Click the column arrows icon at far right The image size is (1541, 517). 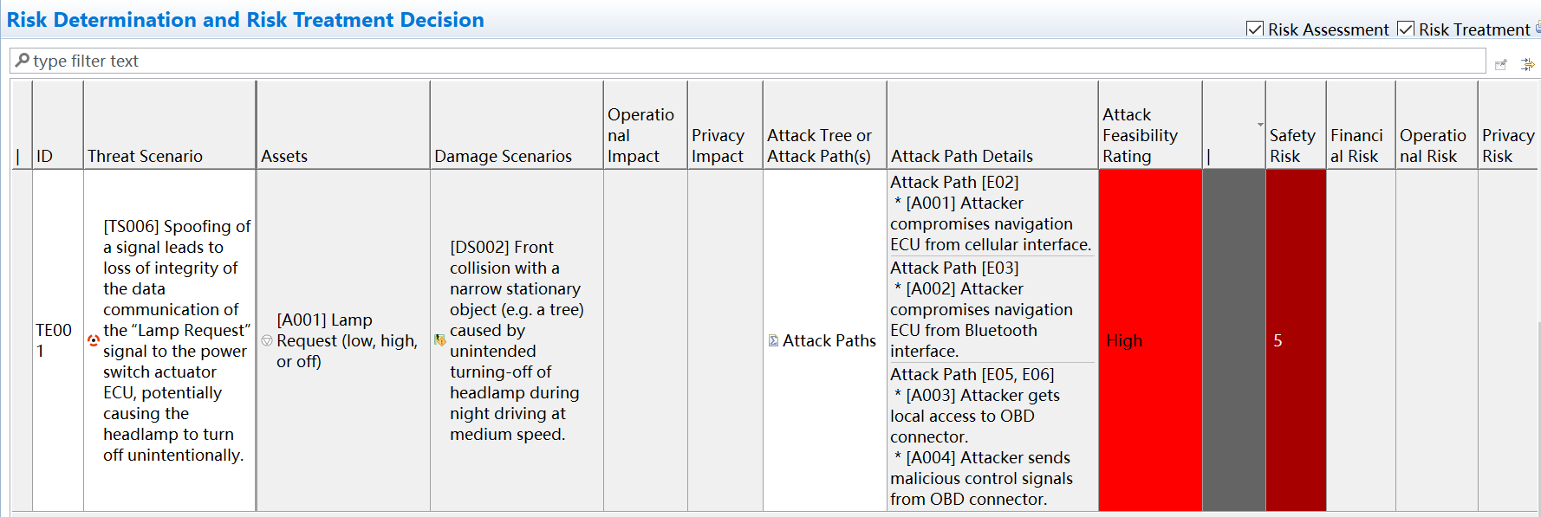click(1528, 64)
